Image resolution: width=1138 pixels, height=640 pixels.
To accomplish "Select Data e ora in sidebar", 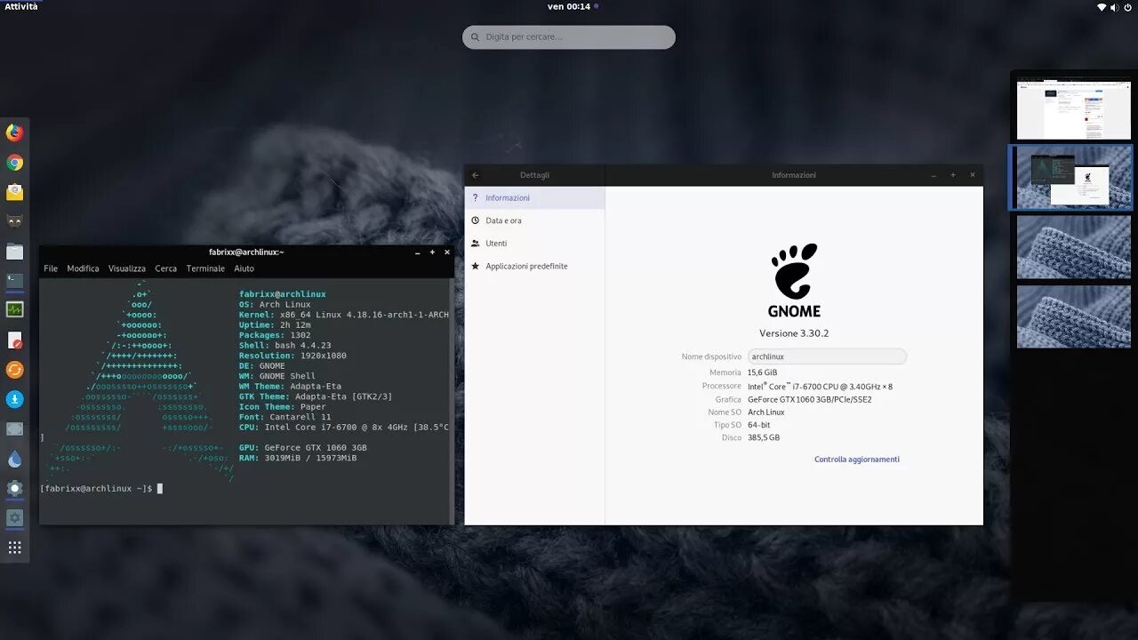I will 534,220.
